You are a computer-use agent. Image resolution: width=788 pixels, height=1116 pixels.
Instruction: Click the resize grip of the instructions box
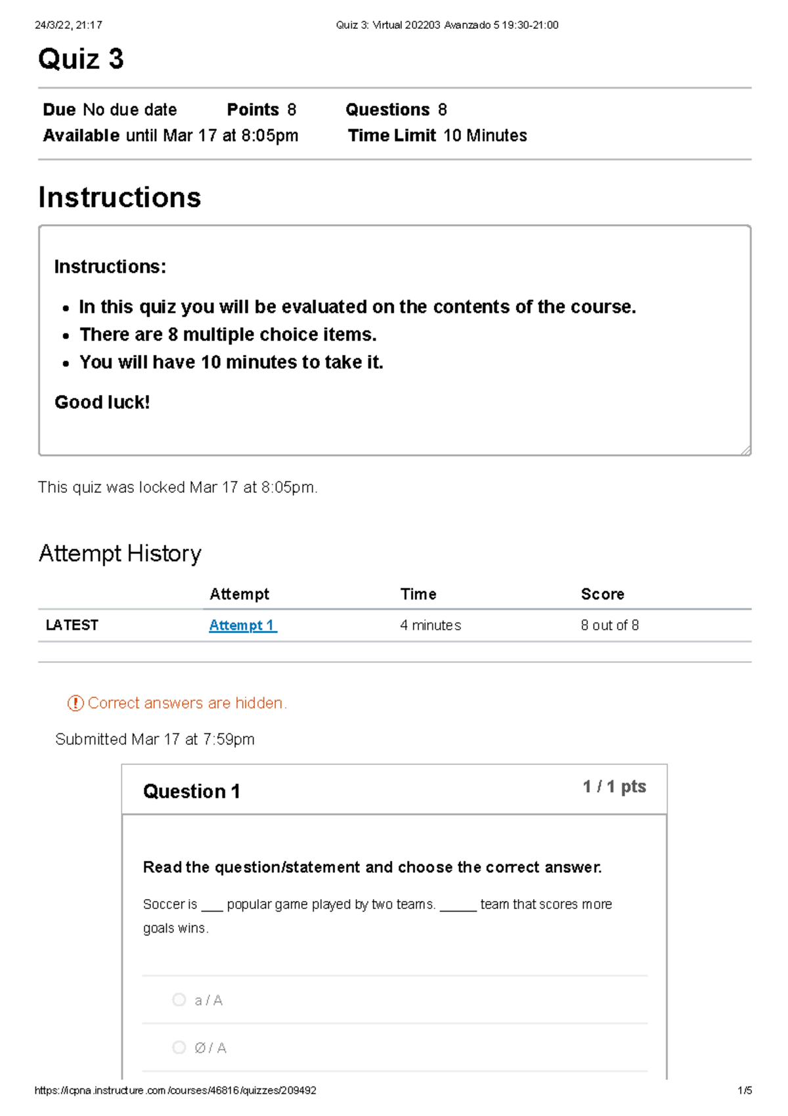pos(746,450)
